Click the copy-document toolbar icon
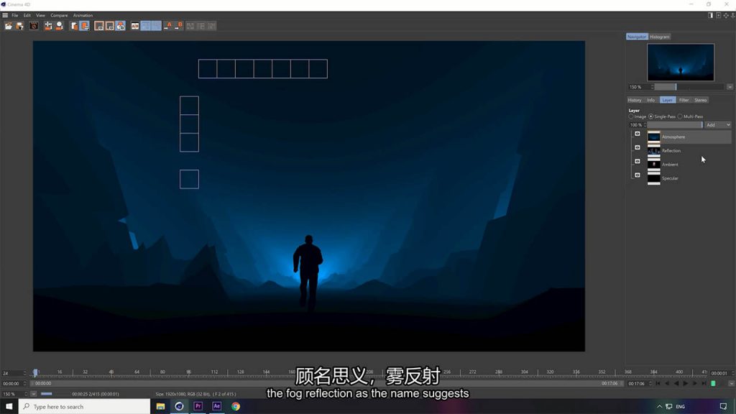This screenshot has width=736, height=414. (74, 26)
